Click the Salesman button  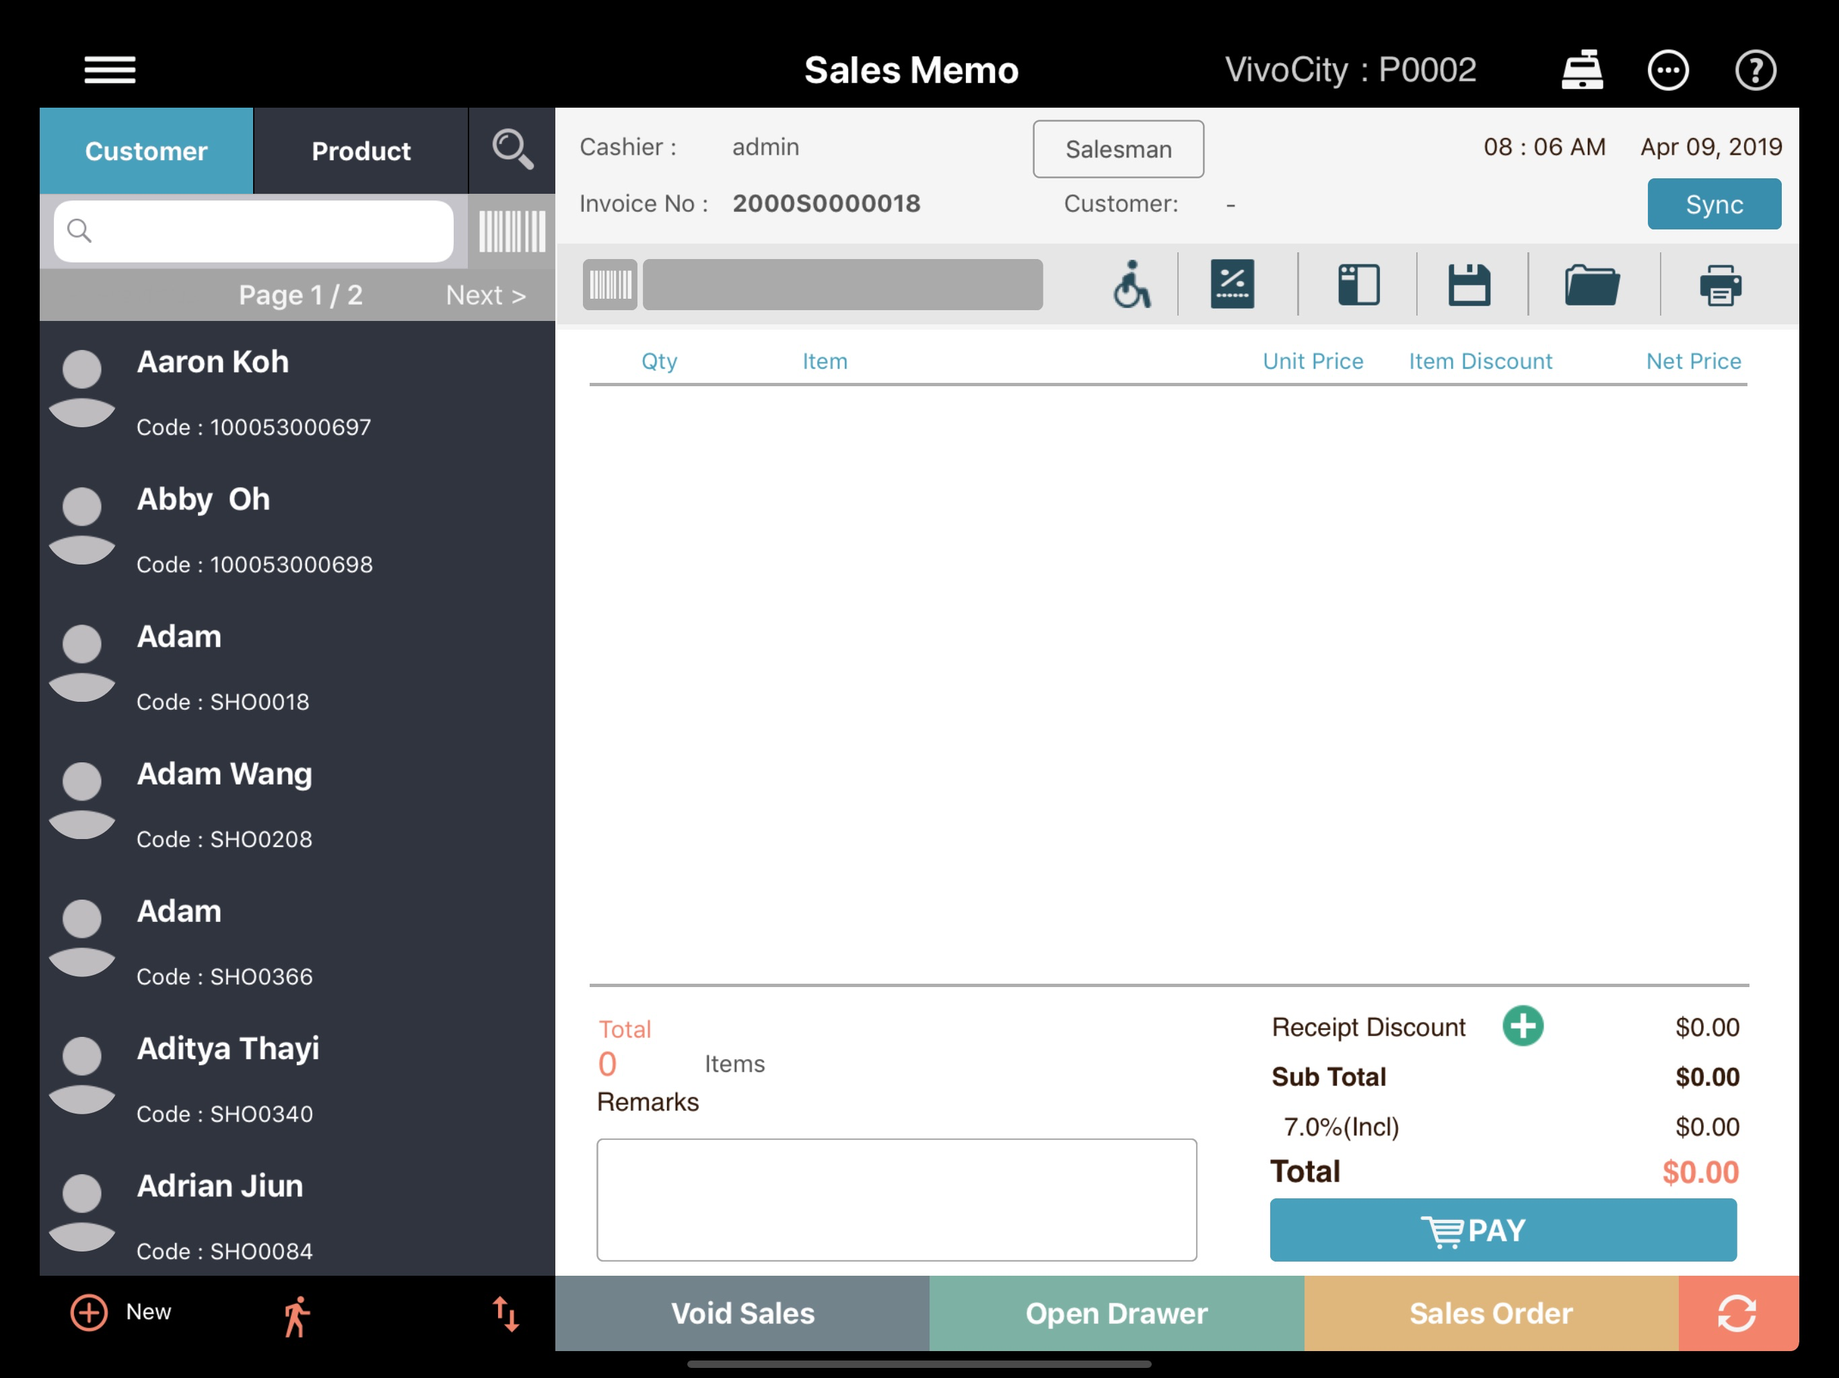coord(1118,149)
